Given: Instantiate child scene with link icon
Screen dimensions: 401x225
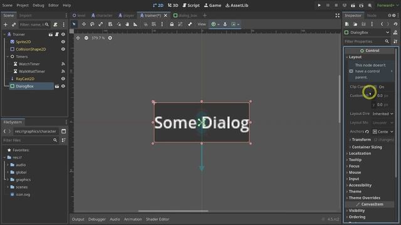Looking at the screenshot, I should click(14, 25).
